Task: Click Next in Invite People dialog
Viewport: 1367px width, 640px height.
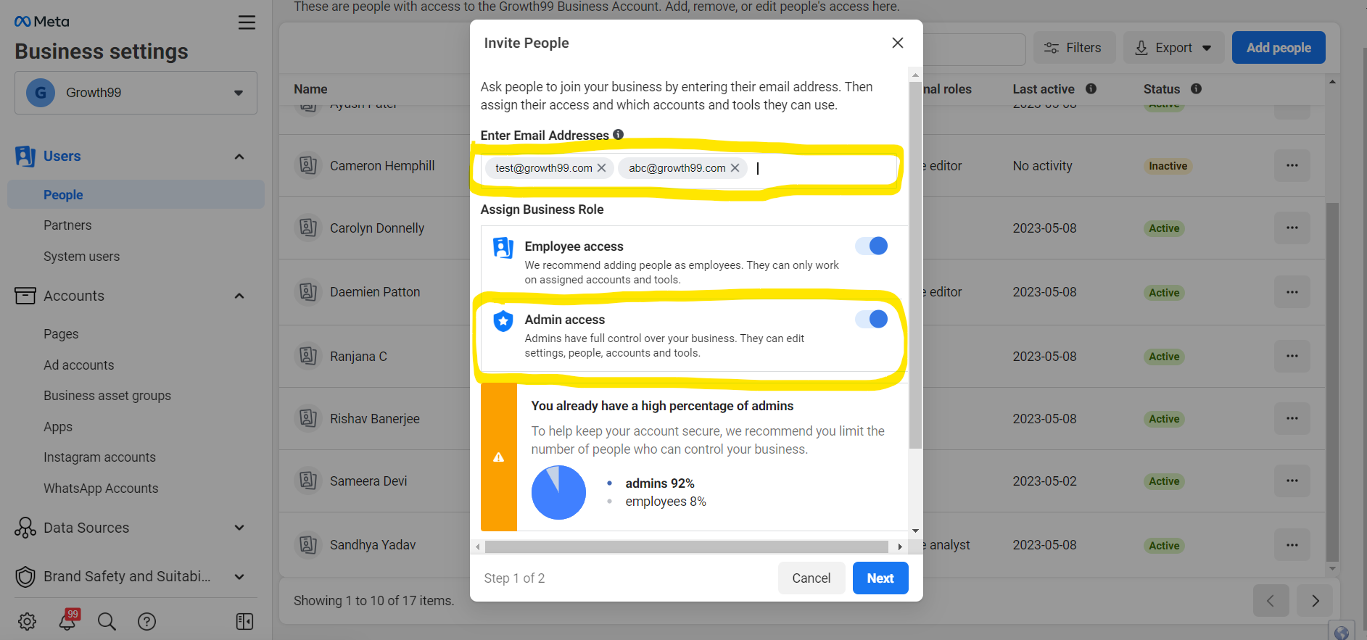Action: pos(880,578)
